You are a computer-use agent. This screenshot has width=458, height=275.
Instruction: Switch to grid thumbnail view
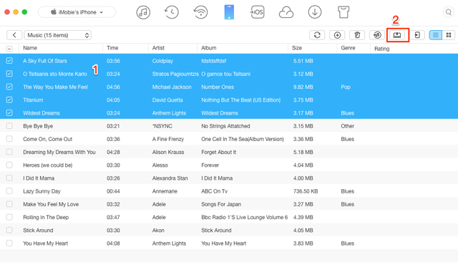pyautogui.click(x=449, y=35)
